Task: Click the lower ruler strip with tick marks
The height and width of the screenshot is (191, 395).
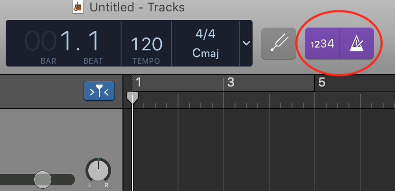Action: [x=259, y=100]
